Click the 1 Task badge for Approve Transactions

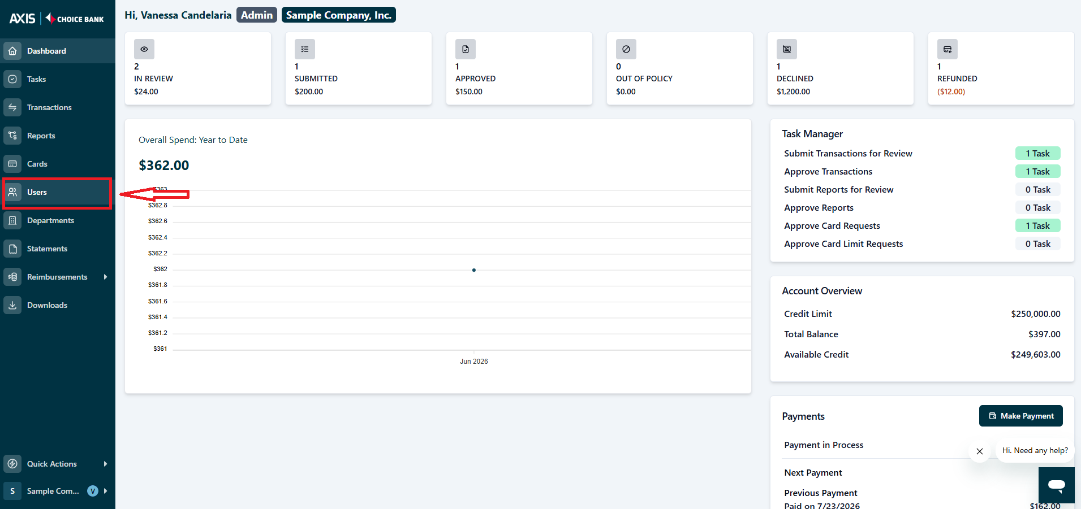(1037, 172)
